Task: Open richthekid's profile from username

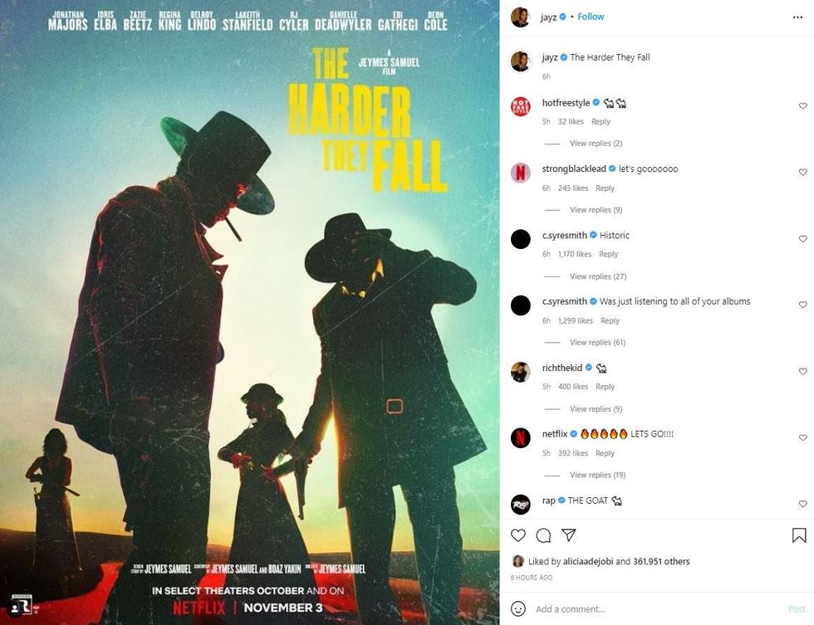Action: 562,368
